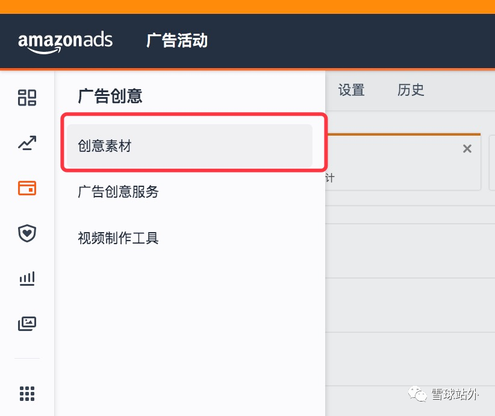Select the performance trends chart icon
This screenshot has width=495, height=416.
pyautogui.click(x=27, y=143)
